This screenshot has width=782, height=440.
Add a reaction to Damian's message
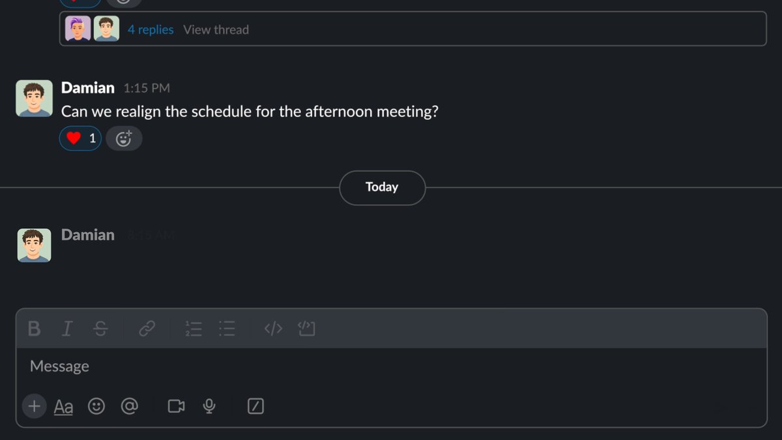[x=124, y=138]
